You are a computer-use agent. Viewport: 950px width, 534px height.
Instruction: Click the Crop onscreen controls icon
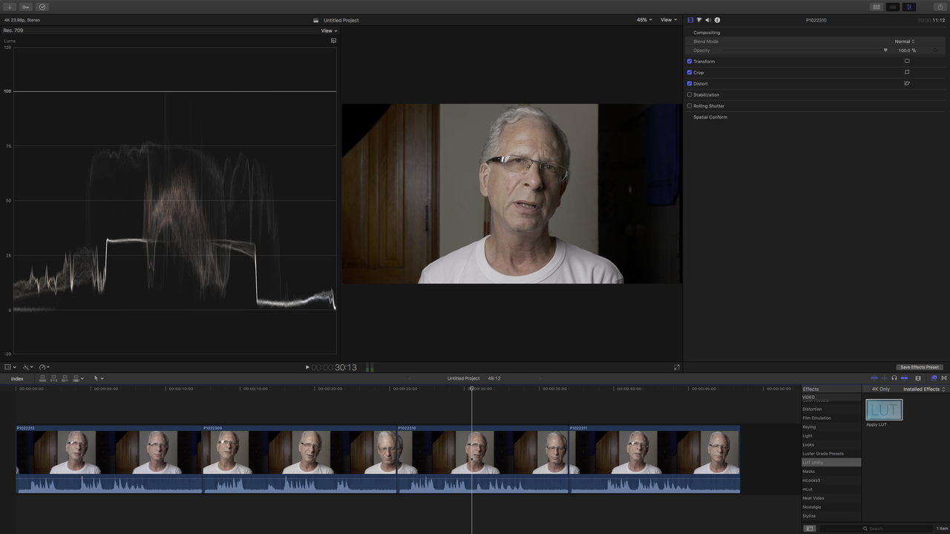[907, 73]
